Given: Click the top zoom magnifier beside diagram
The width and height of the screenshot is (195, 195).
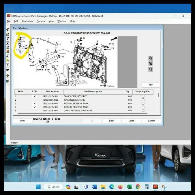Looking at the screenshot, I should [151, 58].
